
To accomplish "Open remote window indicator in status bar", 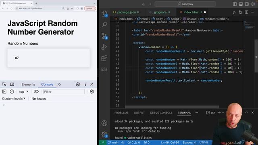I will click(x=103, y=143).
